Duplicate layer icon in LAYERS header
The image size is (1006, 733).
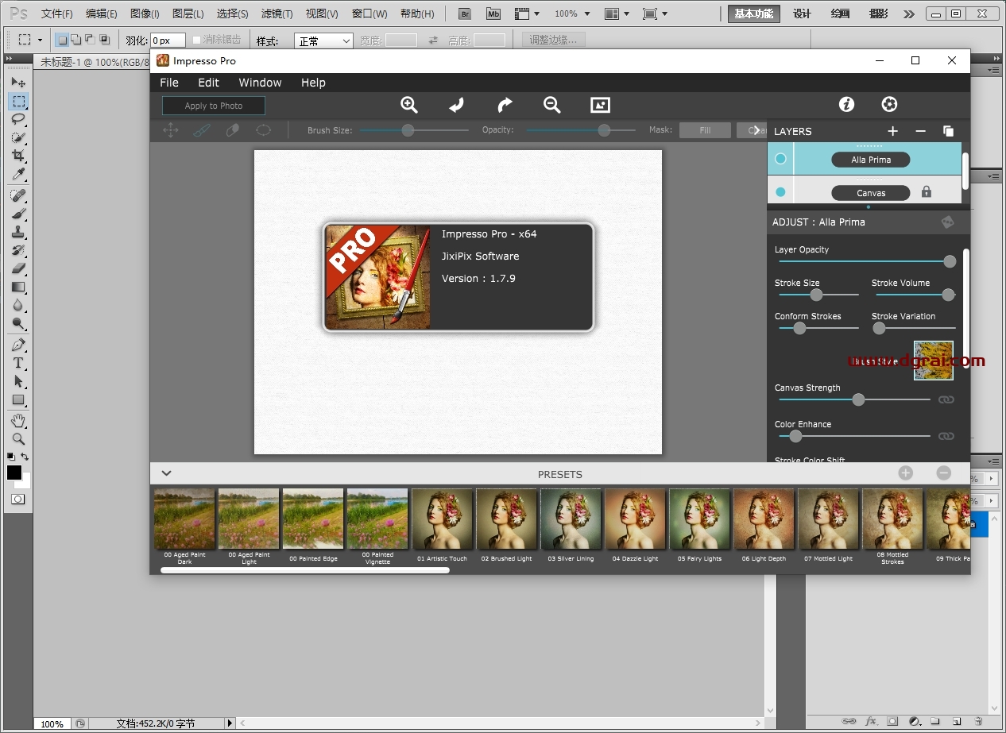[x=948, y=131]
